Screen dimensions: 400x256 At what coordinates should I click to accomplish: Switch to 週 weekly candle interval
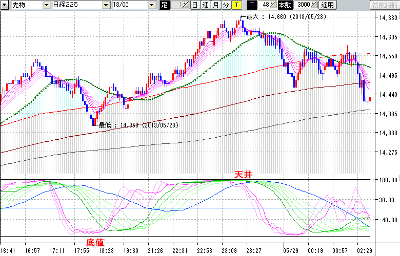[206, 5]
